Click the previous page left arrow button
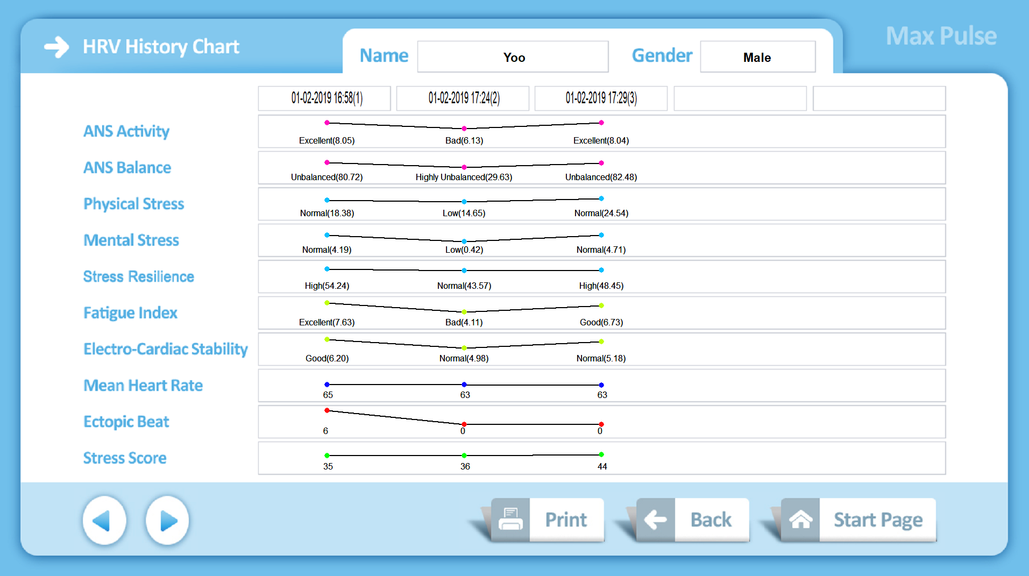Screen dimensions: 1029x576 click(x=104, y=521)
